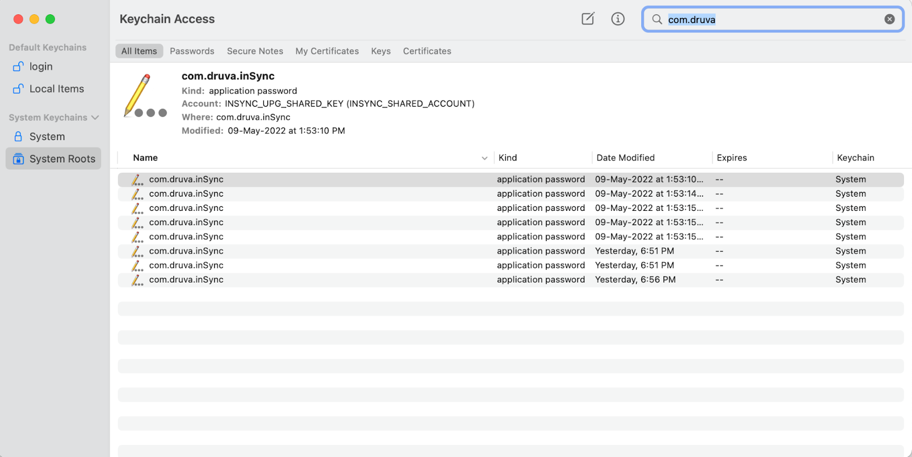The height and width of the screenshot is (457, 912).
Task: Show the My Certificates tab
Action: [x=327, y=51]
